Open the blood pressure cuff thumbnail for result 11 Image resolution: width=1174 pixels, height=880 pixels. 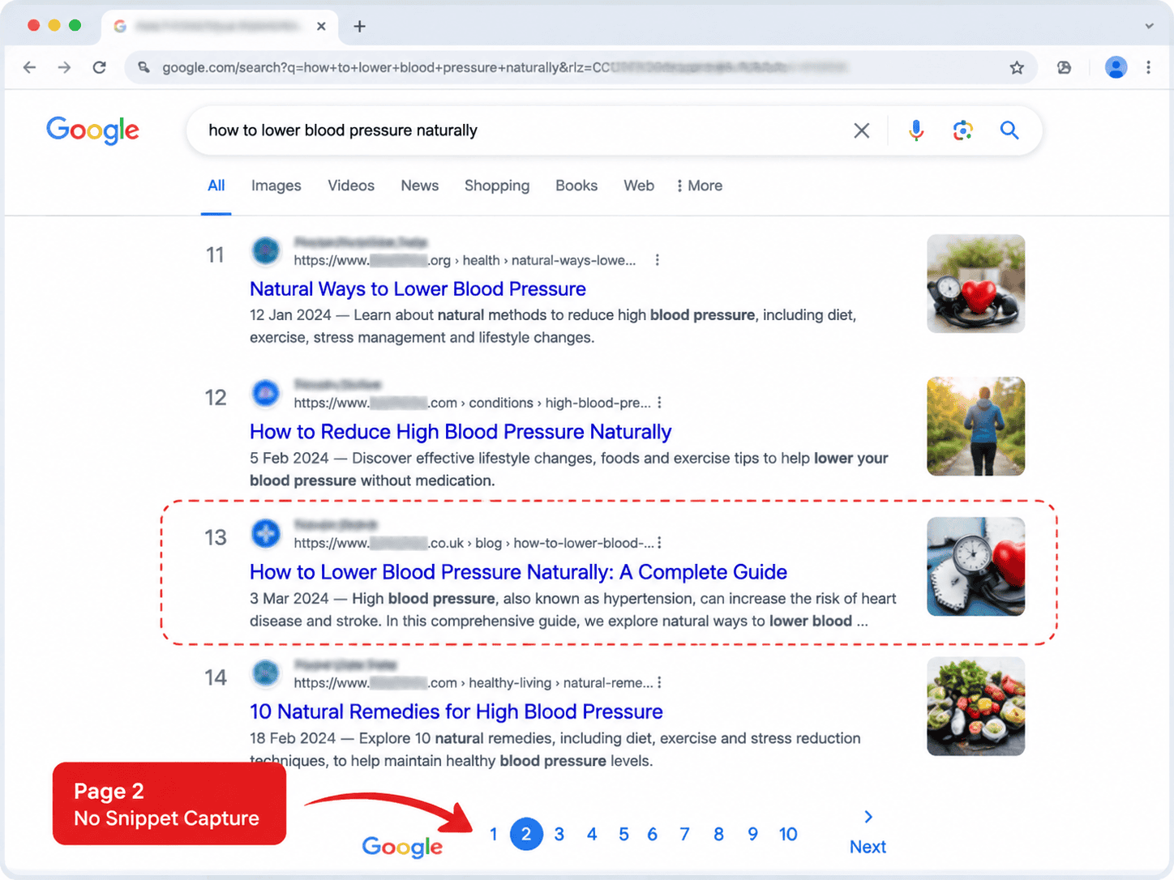(x=976, y=284)
